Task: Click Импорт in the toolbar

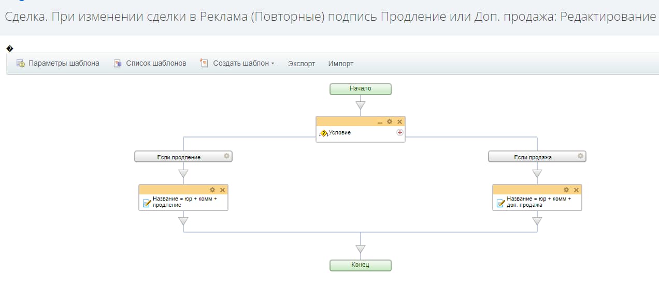Action: pos(341,64)
